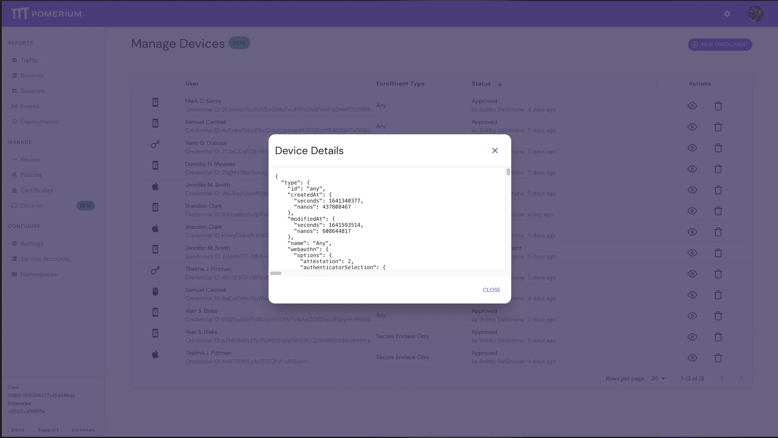Delete Mark C. Sierra's device
Screen dimensions: 778x438
pyautogui.click(x=718, y=106)
